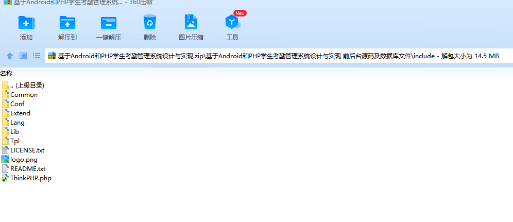Select the README.txt file
Image resolution: width=513 pixels, height=222 pixels.
tap(24, 169)
